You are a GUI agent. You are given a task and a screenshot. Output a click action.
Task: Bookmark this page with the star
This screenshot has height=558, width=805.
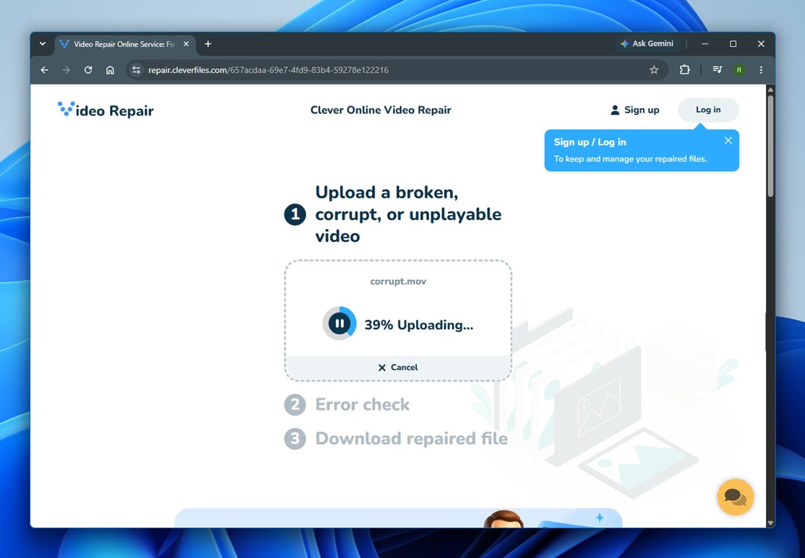pos(654,70)
